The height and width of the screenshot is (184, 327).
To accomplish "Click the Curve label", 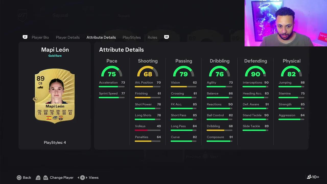I will pyautogui.click(x=175, y=137).
